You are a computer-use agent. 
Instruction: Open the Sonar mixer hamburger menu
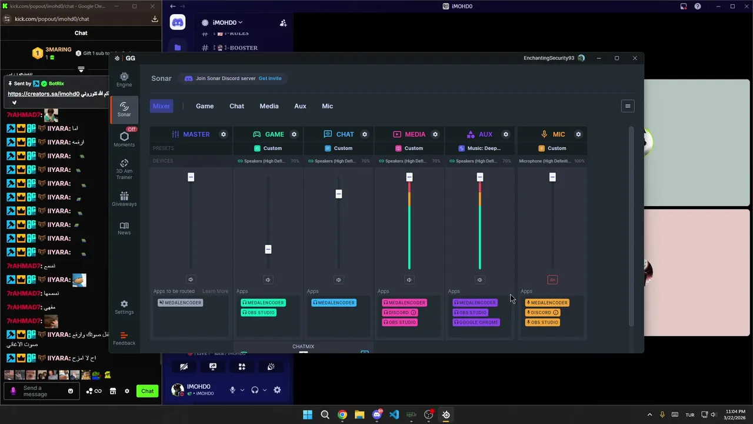pyautogui.click(x=628, y=106)
